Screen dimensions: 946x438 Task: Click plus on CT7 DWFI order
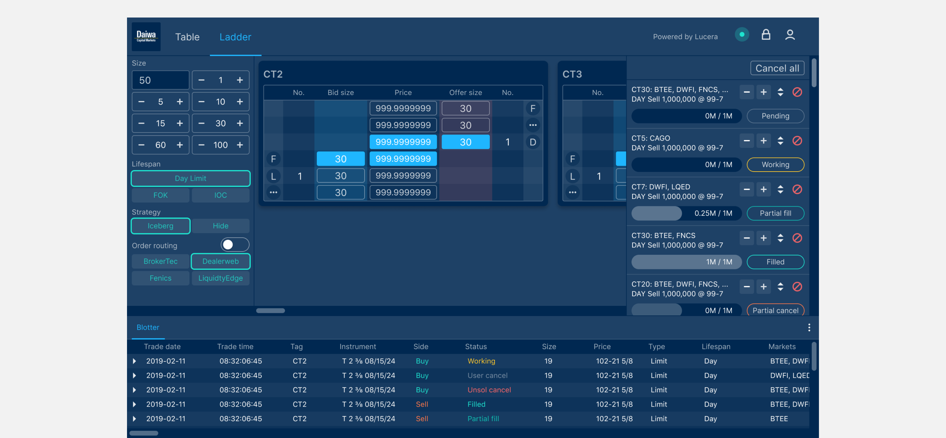763,189
